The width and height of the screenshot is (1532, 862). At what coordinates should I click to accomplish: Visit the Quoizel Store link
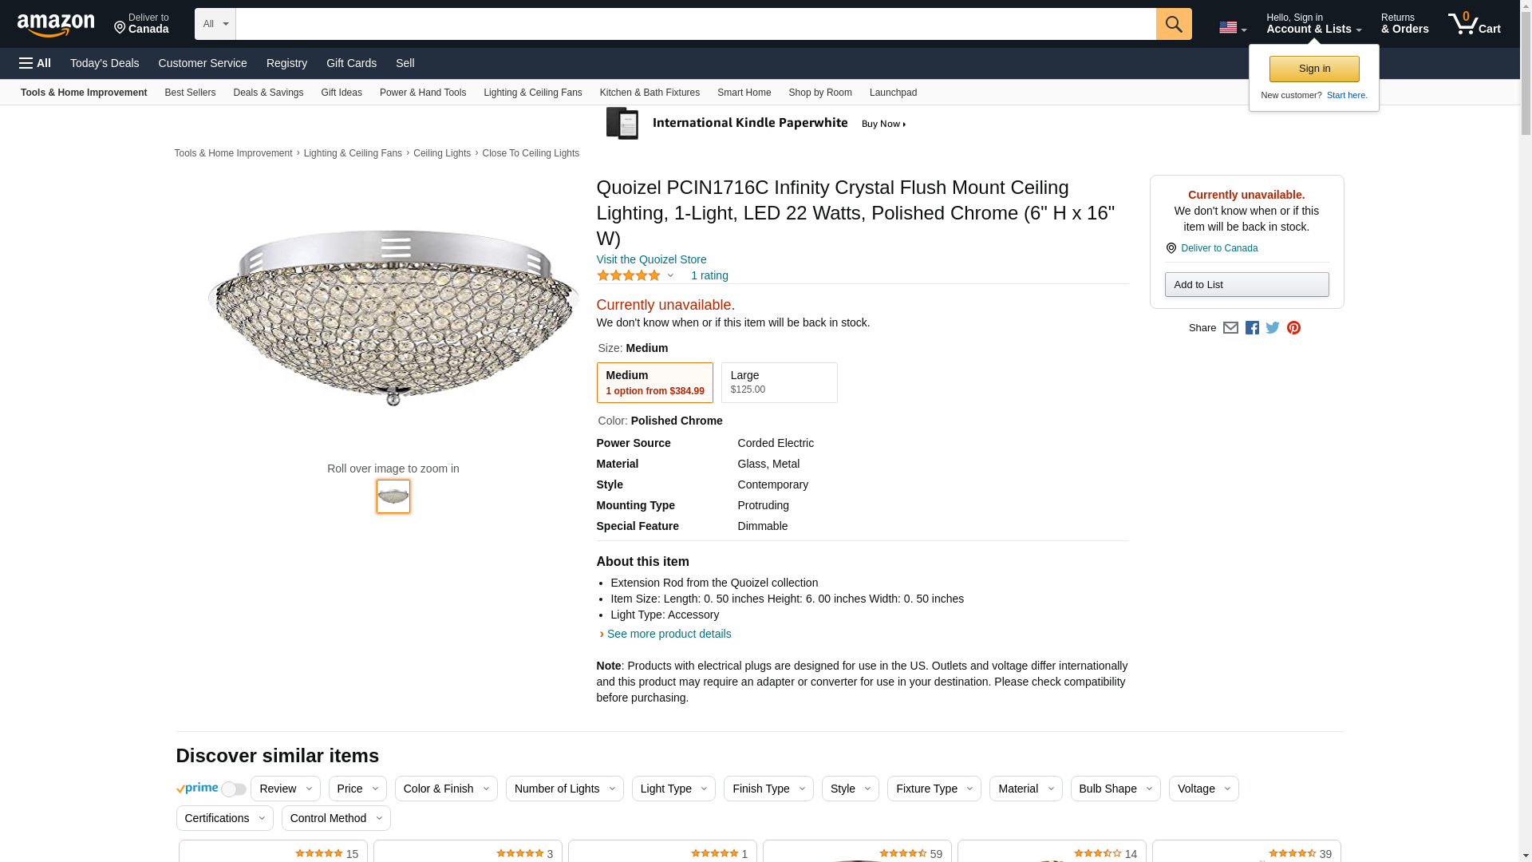651,259
